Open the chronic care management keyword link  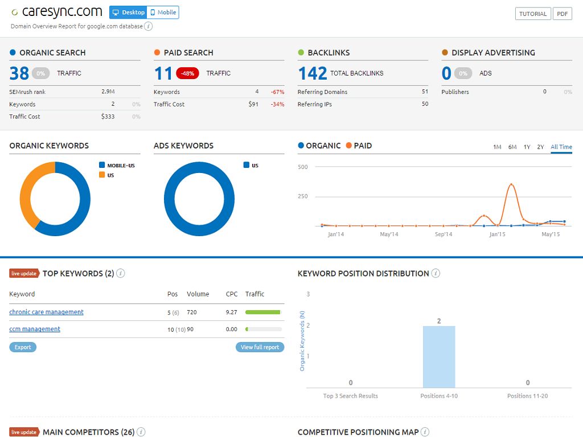click(46, 312)
